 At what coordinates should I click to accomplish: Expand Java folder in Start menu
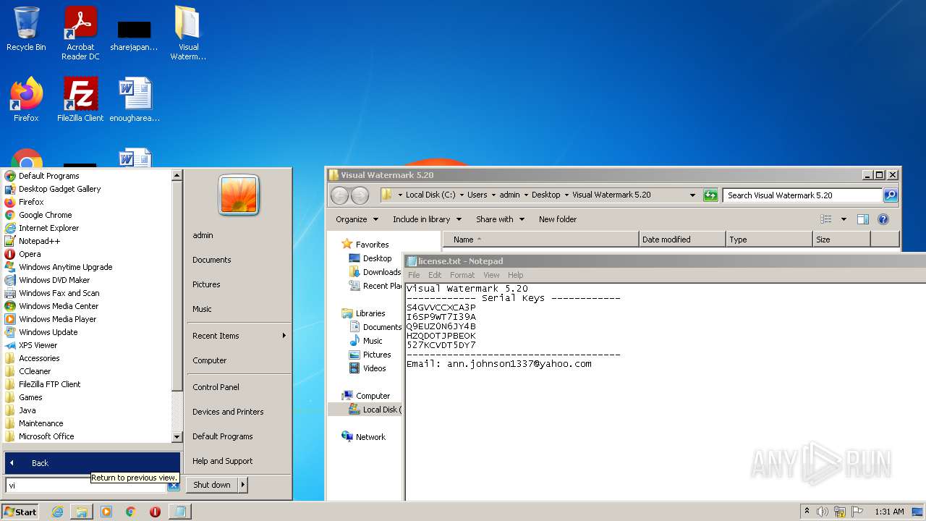[27, 410]
